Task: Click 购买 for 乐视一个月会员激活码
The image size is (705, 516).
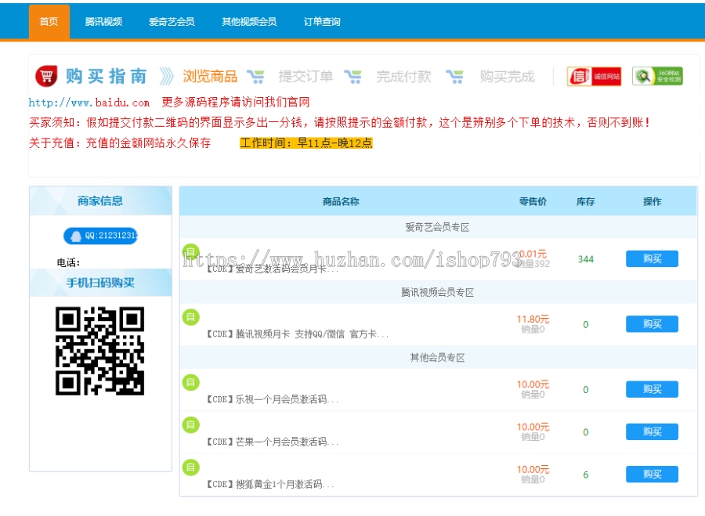Action: (651, 389)
